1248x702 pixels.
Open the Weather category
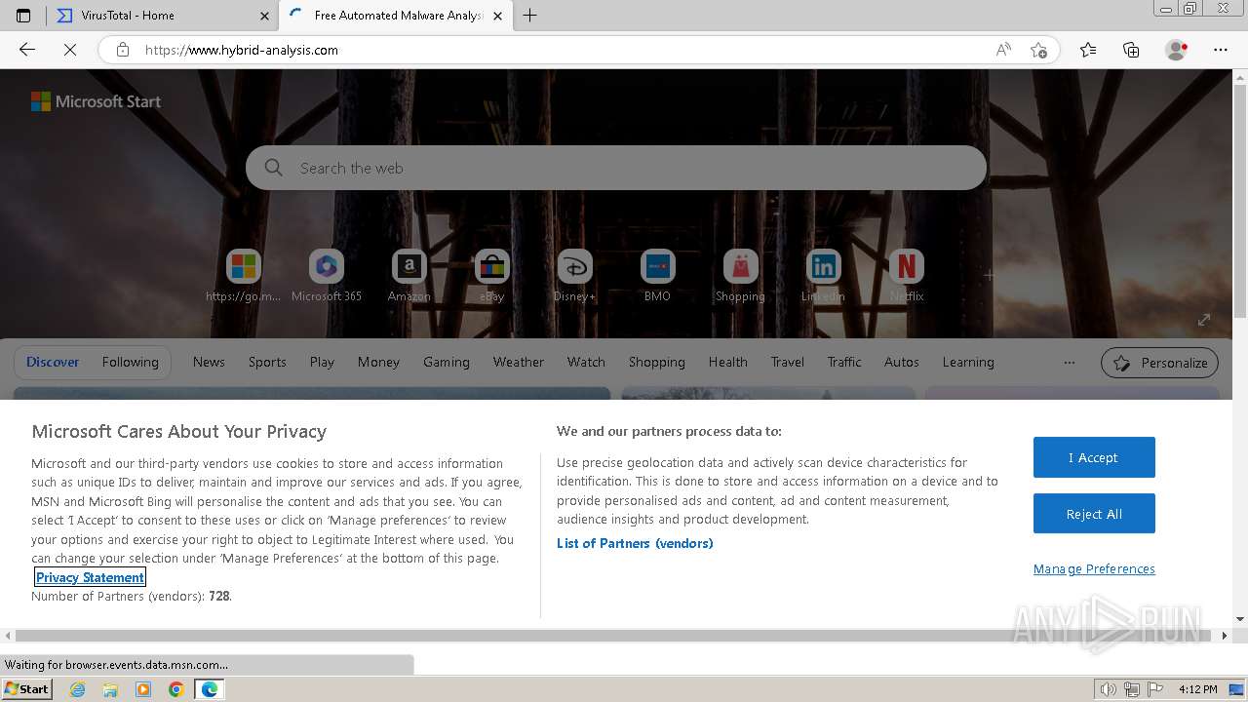pos(519,362)
